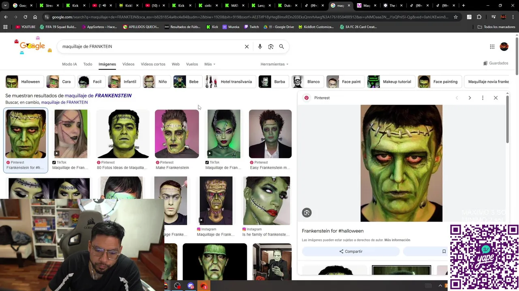Open the Google Drive bookmark
This screenshot has width=519, height=291.
coord(278,27)
